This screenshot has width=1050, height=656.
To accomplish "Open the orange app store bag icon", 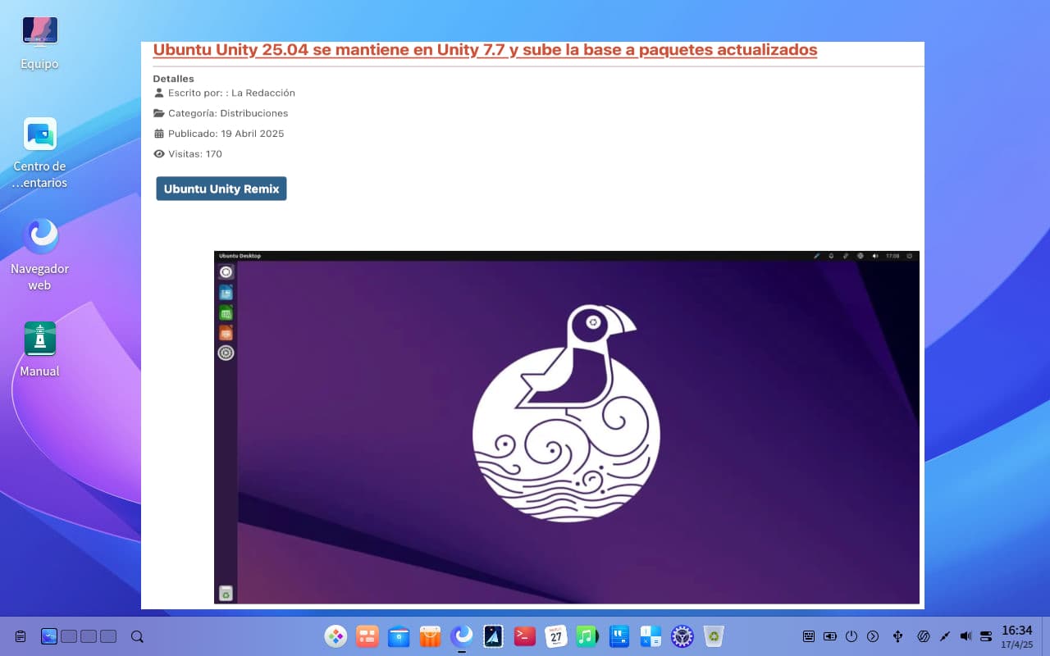I will point(430,636).
